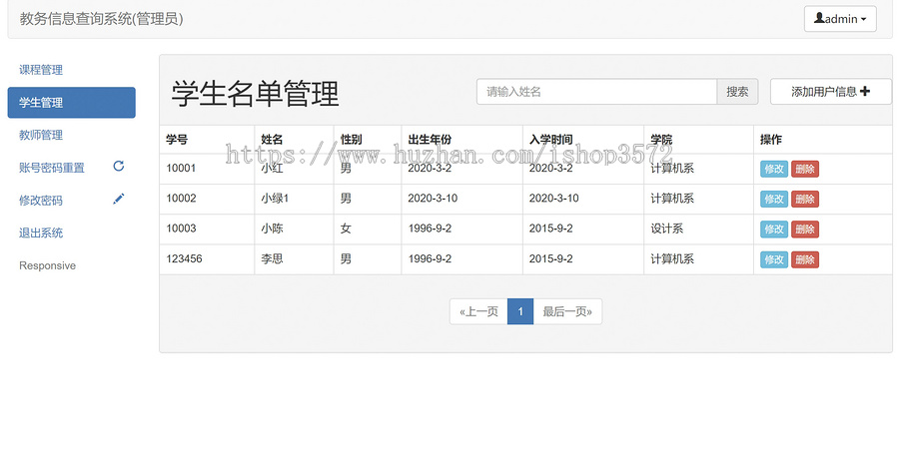Open the admin dropdown menu
The width and height of the screenshot is (899, 464).
coord(840,19)
